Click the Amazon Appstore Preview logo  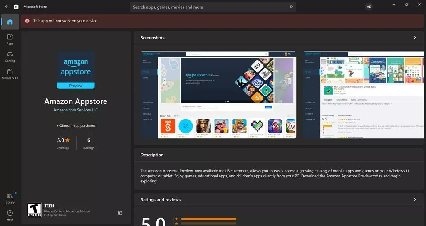point(76,70)
